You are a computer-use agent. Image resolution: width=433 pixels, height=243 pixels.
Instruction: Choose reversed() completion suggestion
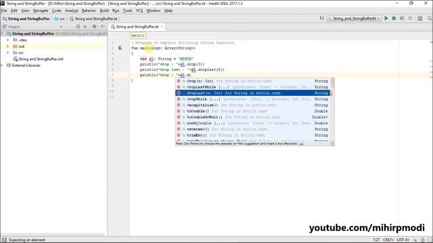point(253,129)
